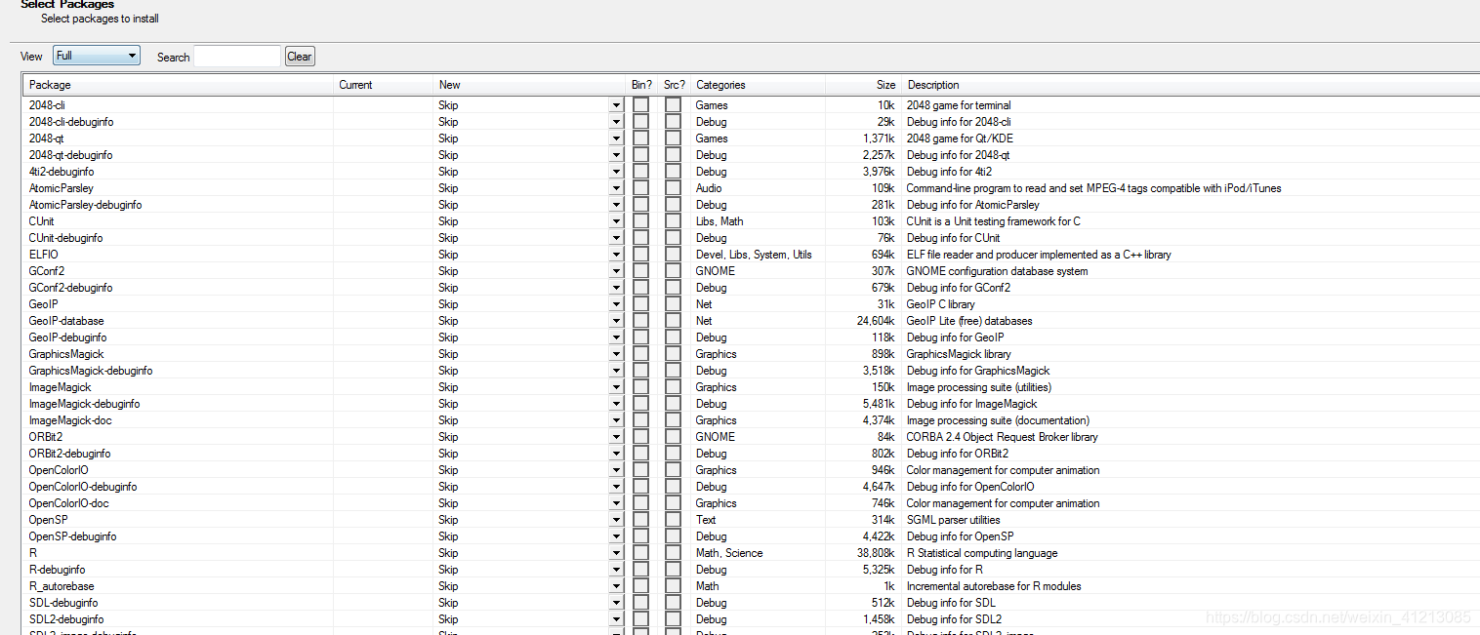
Task: Tick the Src checkbox for 2048-cli
Action: point(673,105)
